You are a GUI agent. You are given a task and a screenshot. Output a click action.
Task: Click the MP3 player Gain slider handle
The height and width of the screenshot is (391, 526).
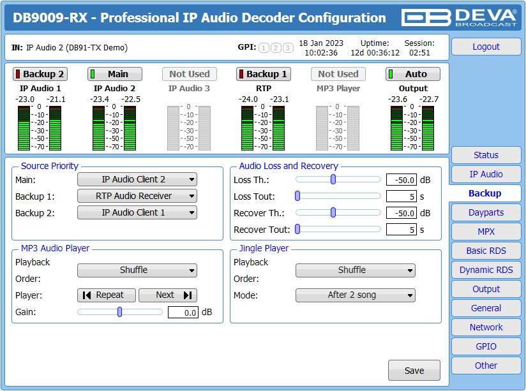[x=119, y=312]
